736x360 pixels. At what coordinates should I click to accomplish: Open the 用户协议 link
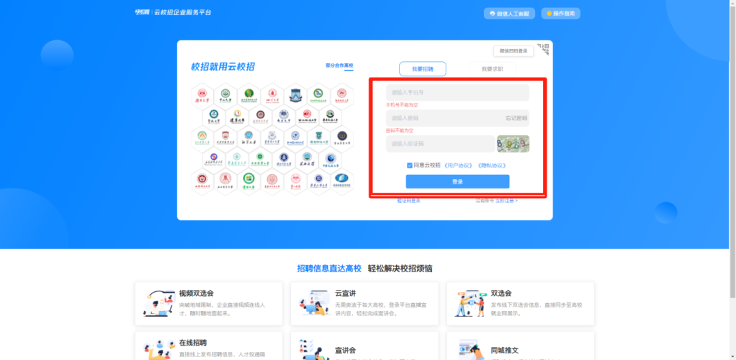pyautogui.click(x=458, y=165)
